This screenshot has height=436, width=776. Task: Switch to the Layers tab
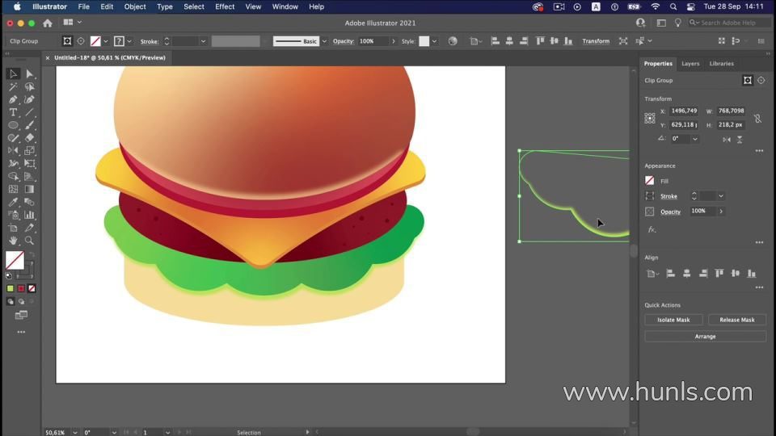(x=690, y=64)
